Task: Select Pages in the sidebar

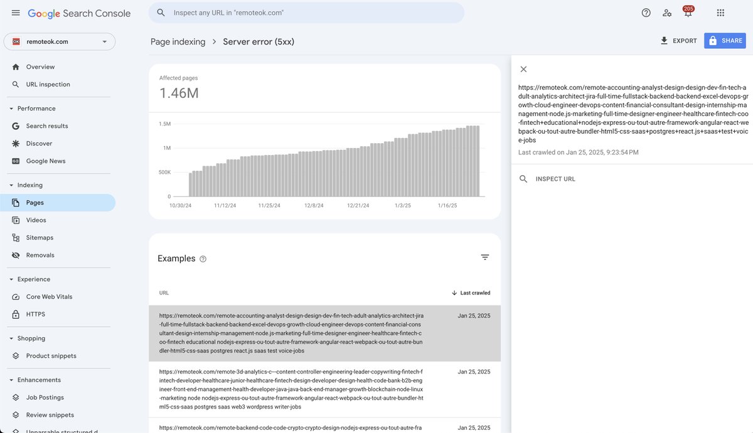Action: pyautogui.click(x=58, y=203)
